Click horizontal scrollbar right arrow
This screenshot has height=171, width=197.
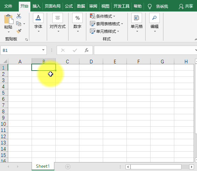tap(191, 167)
